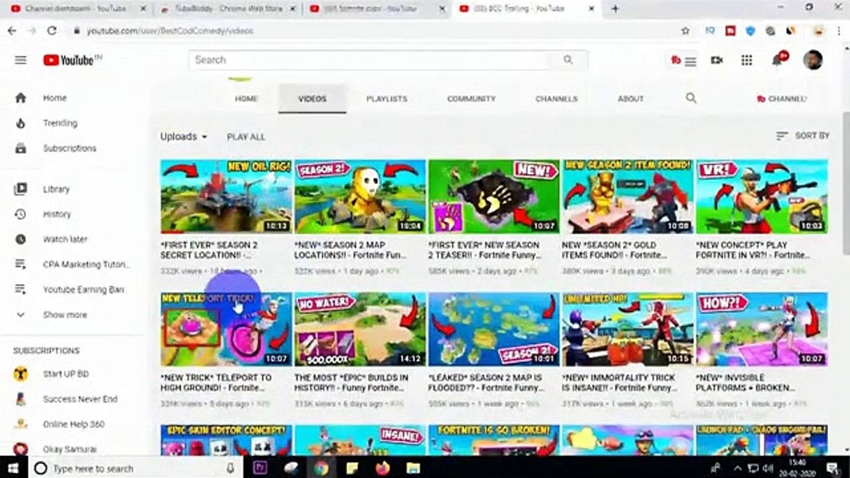Open Firefox from the taskbar
This screenshot has height=478, width=850.
[382, 468]
